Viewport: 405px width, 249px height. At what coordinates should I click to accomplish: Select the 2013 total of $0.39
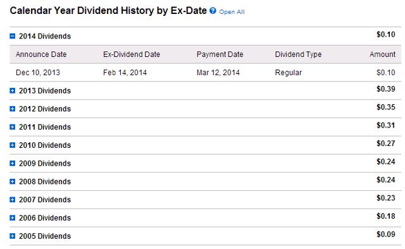click(385, 88)
